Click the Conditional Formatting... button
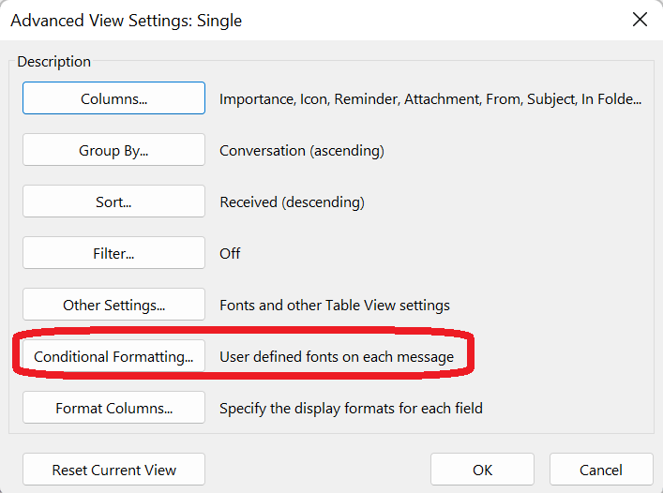Screen dimensions: 663x493 [x=113, y=356]
